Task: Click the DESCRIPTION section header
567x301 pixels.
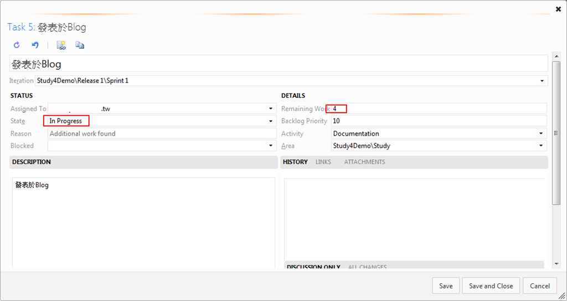Action: (143, 162)
